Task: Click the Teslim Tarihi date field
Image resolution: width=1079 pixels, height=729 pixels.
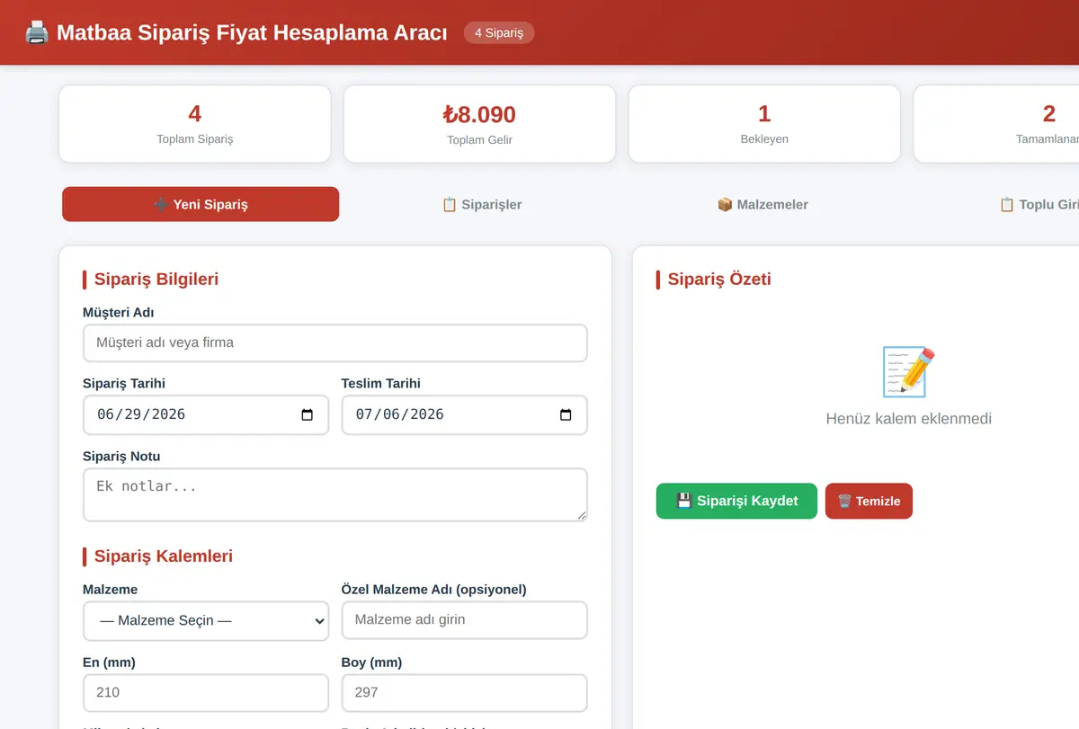Action: (465, 415)
